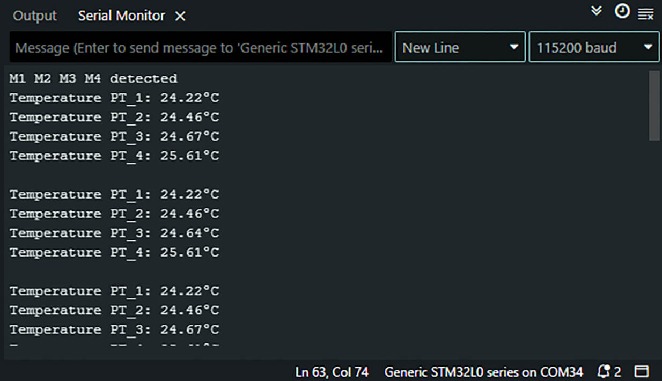Viewport: 662px width, 381px height.
Task: Focus the message input field
Action: (x=198, y=47)
